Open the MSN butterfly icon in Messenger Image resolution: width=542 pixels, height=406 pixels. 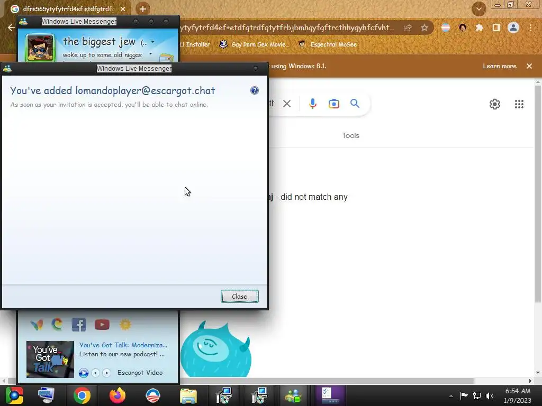pos(37,325)
